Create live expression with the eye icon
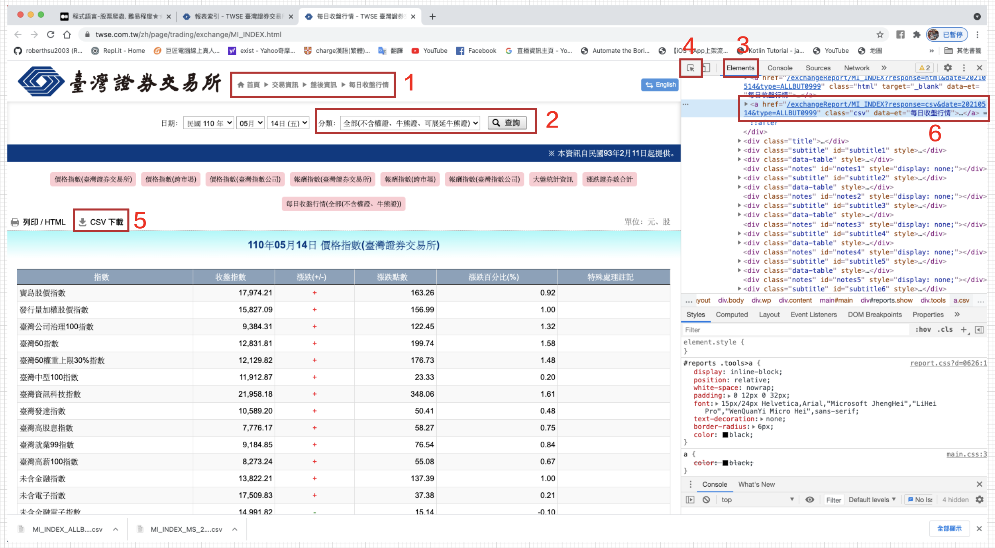This screenshot has width=995, height=548. 810,500
